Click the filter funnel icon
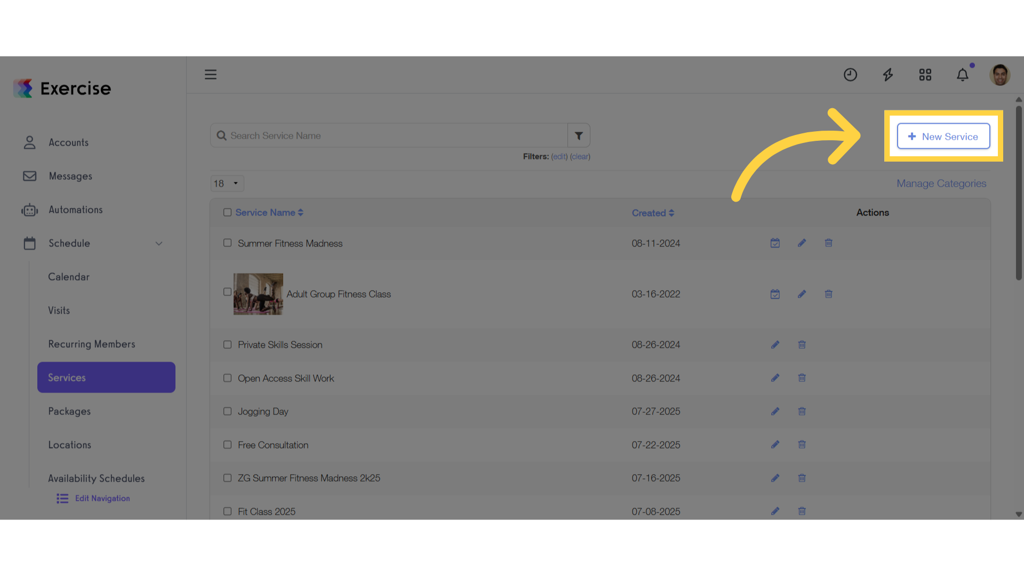 (579, 135)
